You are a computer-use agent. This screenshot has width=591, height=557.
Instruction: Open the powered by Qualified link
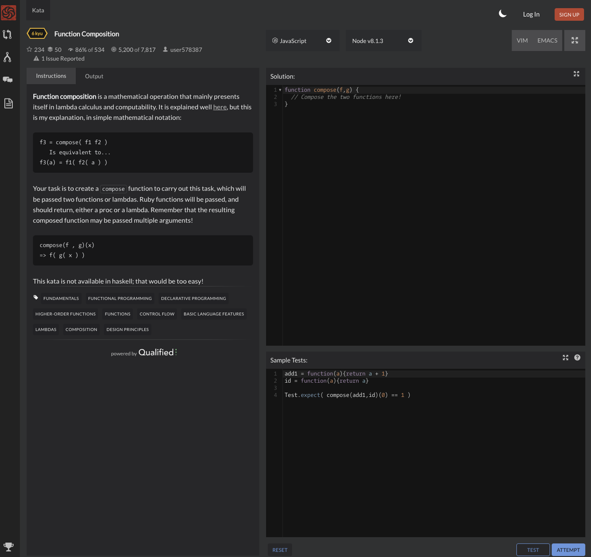pos(144,352)
